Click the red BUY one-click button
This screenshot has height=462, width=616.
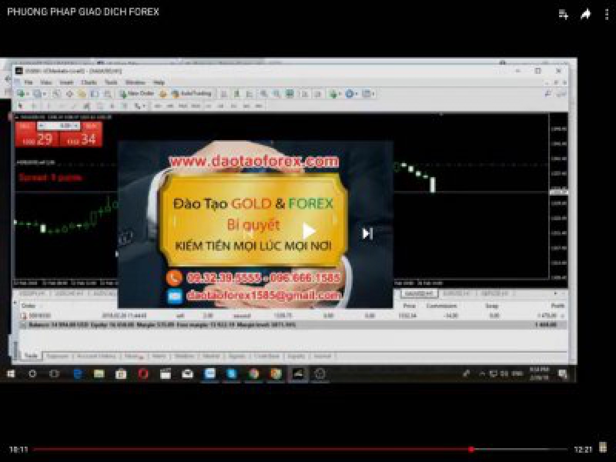[81, 134]
